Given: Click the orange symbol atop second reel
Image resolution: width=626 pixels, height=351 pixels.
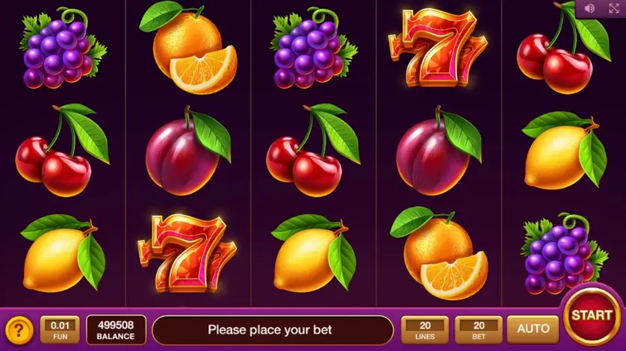Looking at the screenshot, I should [x=188, y=48].
